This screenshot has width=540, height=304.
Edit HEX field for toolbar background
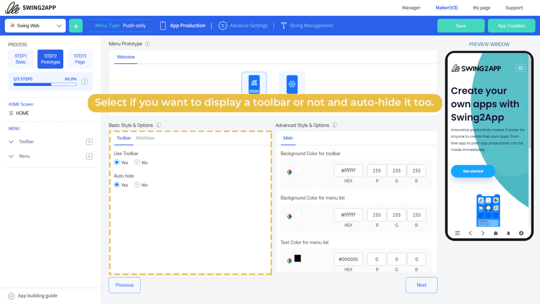pyautogui.click(x=348, y=170)
